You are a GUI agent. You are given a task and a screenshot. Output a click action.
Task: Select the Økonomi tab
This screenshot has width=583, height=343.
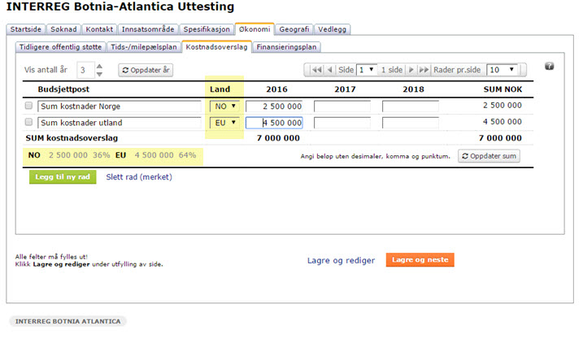[255, 29]
